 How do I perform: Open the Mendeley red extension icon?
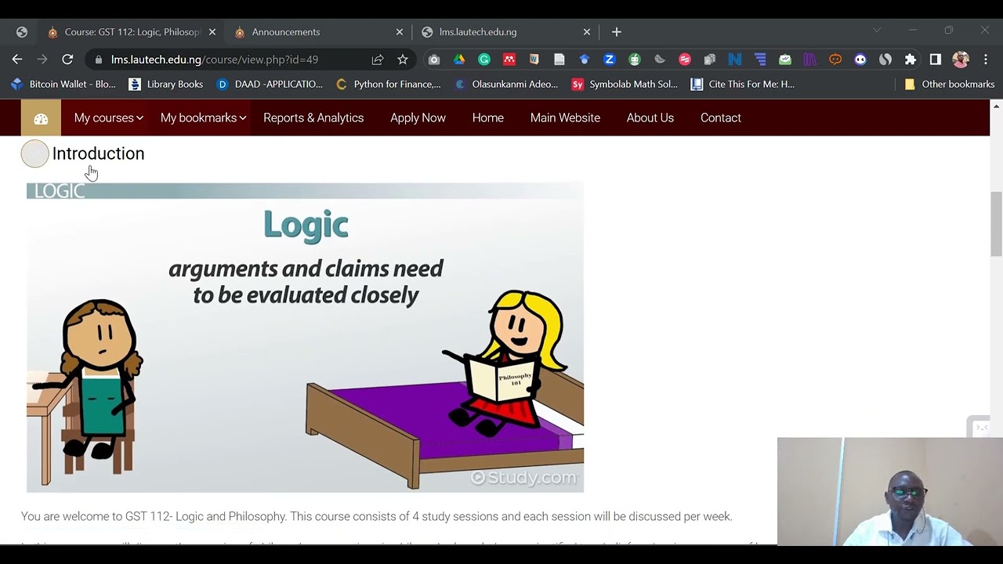[x=509, y=60]
